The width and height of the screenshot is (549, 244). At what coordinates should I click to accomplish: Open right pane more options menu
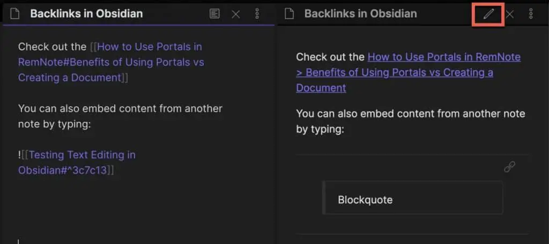click(x=531, y=14)
